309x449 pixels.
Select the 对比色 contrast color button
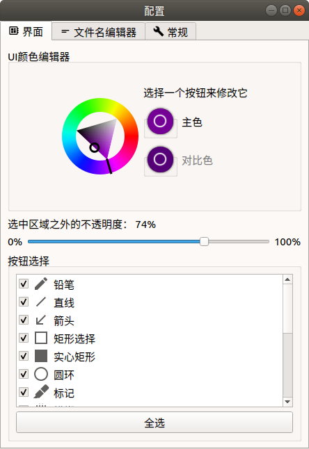(160, 159)
